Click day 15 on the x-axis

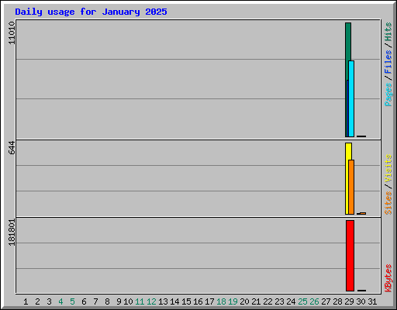point(186,301)
